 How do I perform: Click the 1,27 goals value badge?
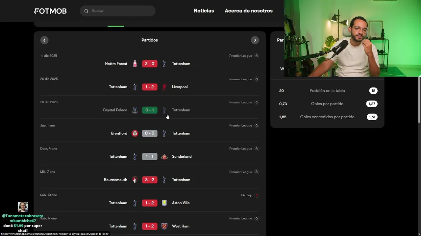[x=372, y=104]
